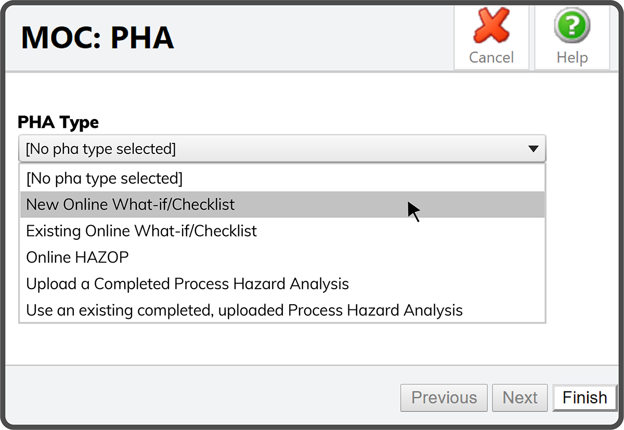This screenshot has height=430, width=624.
Task: Click the Finish button
Action: pos(584,398)
